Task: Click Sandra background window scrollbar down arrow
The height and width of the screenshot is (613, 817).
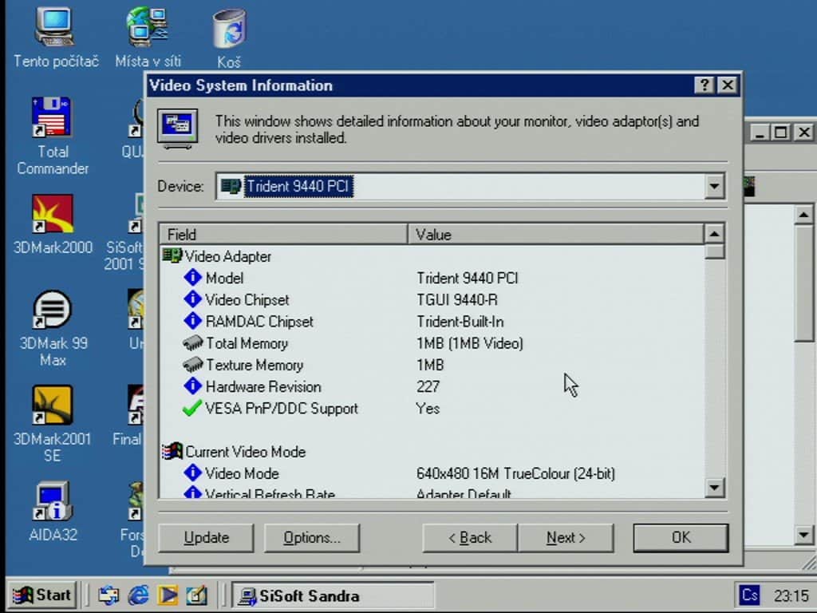Action: click(803, 535)
